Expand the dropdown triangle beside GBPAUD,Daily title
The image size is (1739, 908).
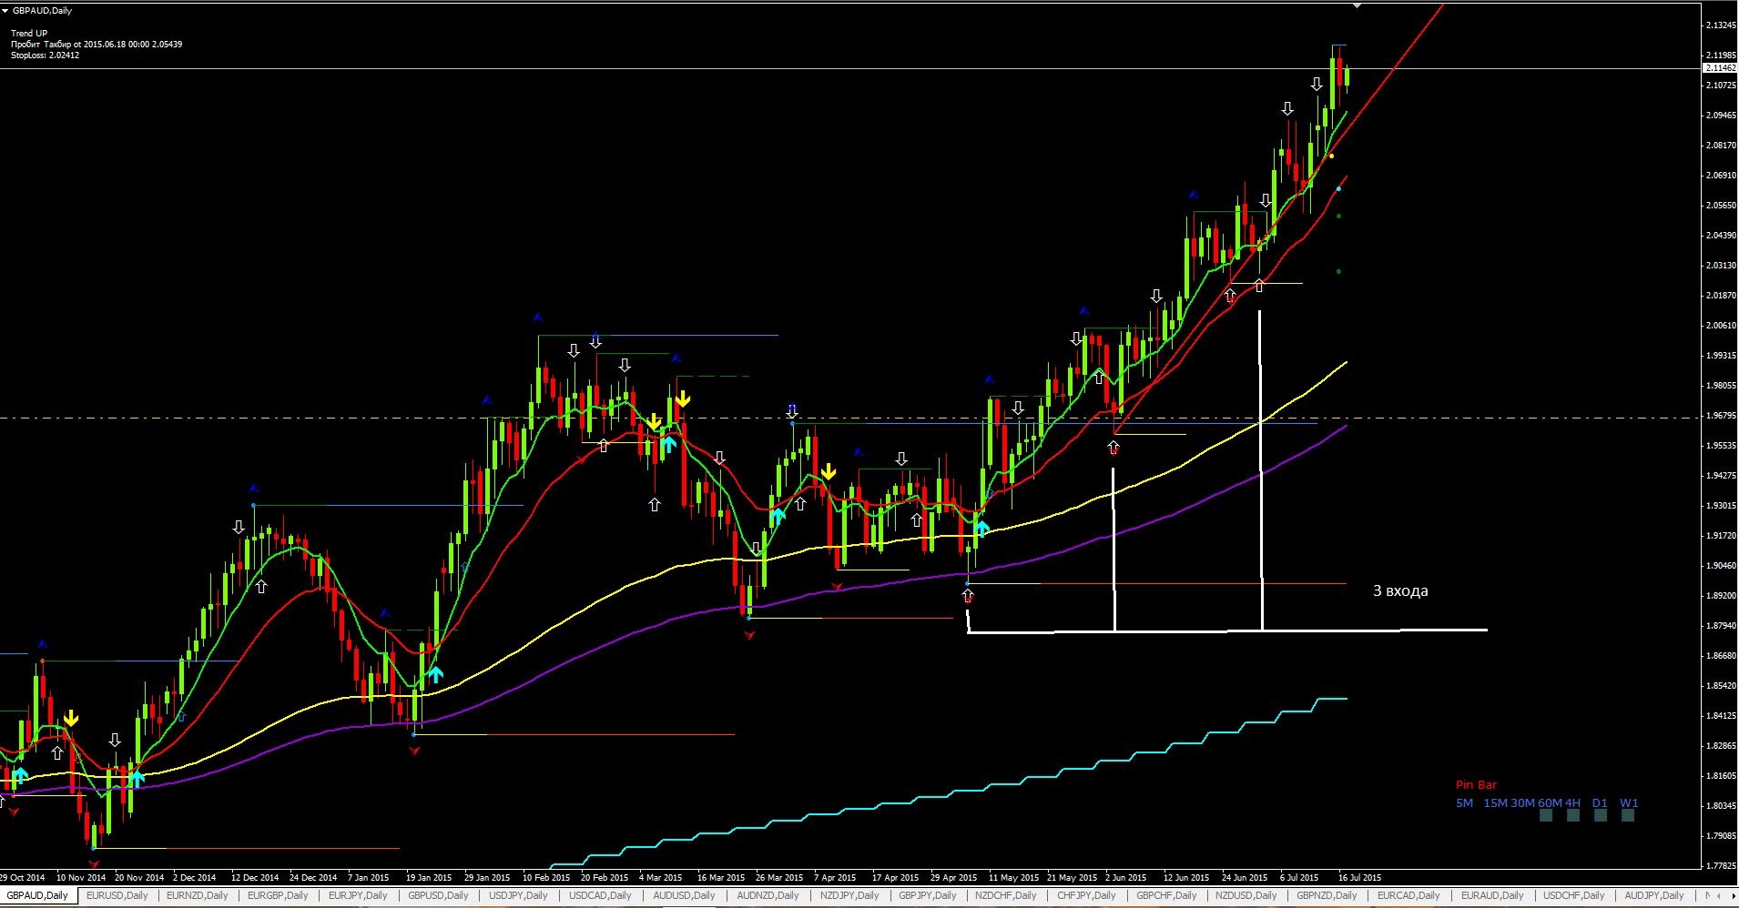point(5,11)
